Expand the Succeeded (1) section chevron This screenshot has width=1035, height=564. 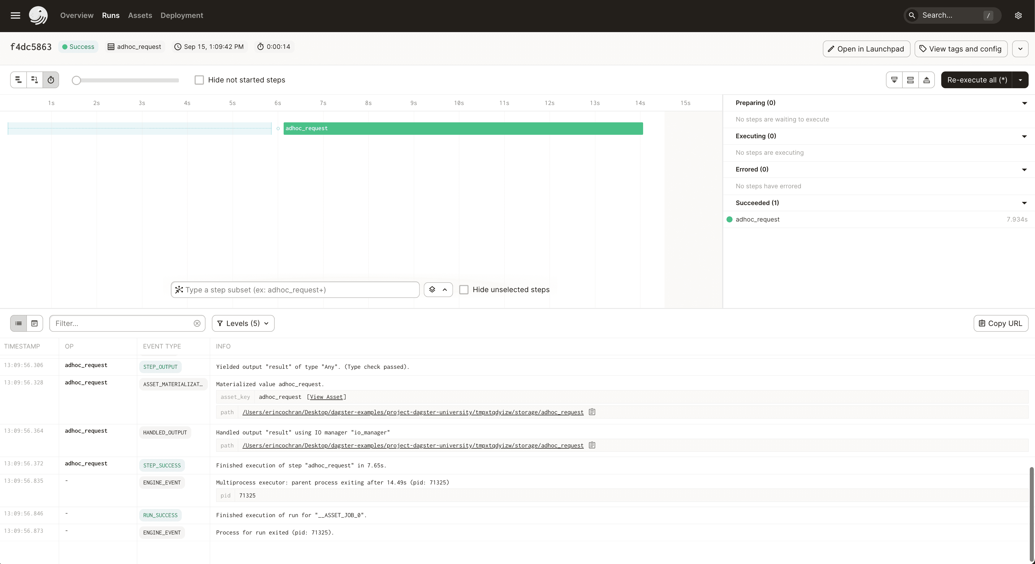click(1024, 203)
